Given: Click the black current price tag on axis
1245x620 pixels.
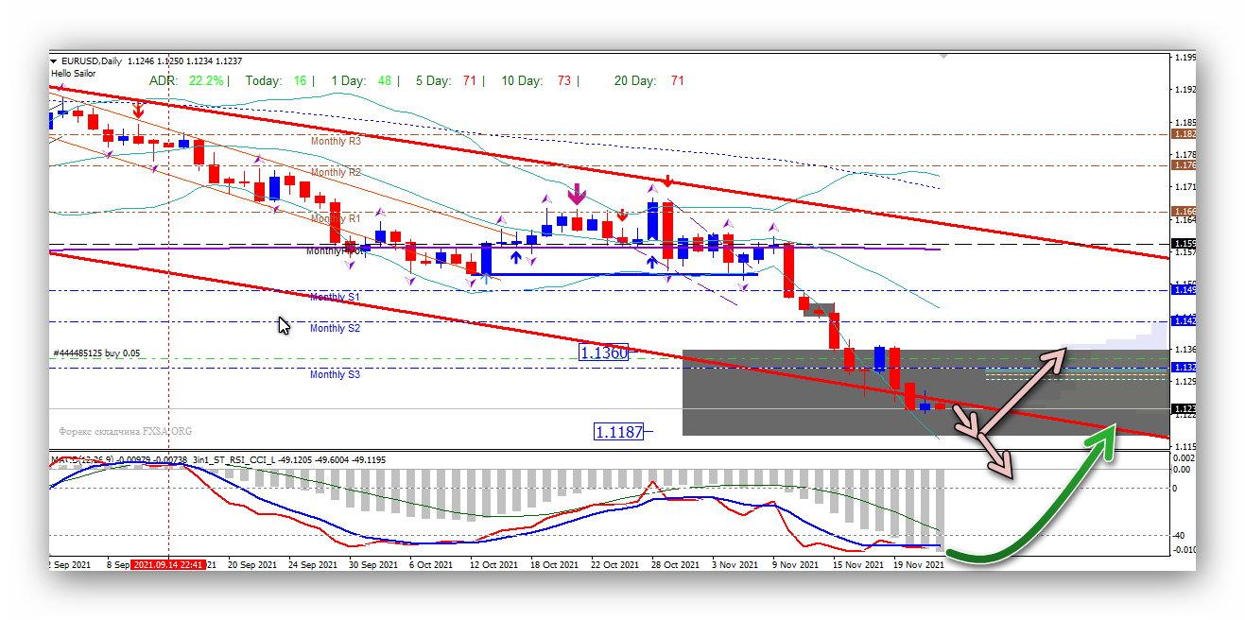Looking at the screenshot, I should point(1184,409).
